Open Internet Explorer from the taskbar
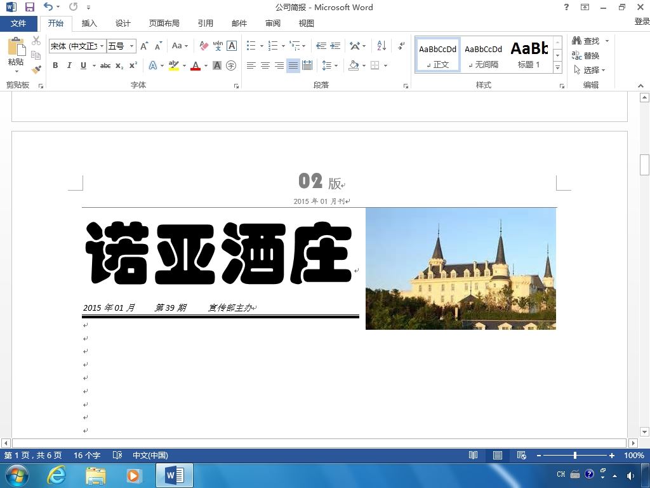 [x=56, y=475]
